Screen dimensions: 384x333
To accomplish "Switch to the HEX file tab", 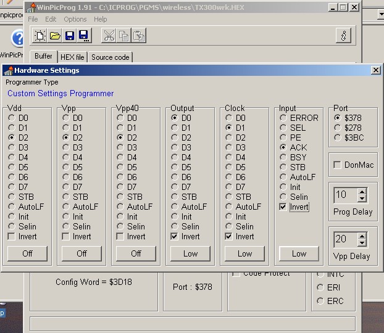I will [x=72, y=57].
